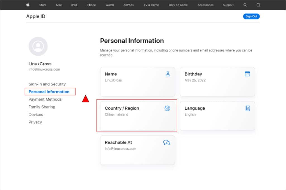Open the Only on Apple menu
Screen dimensions: 286x190
pyautogui.click(x=178, y=5)
